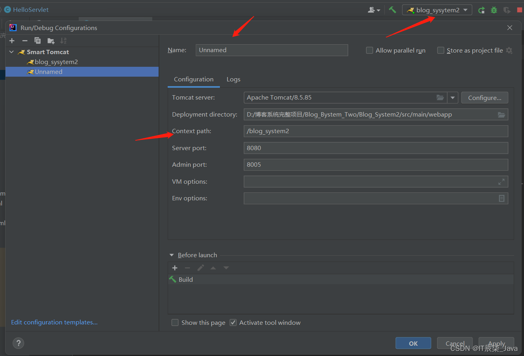Image resolution: width=524 pixels, height=356 pixels.
Task: Add a new run configuration
Action: [x=12, y=40]
